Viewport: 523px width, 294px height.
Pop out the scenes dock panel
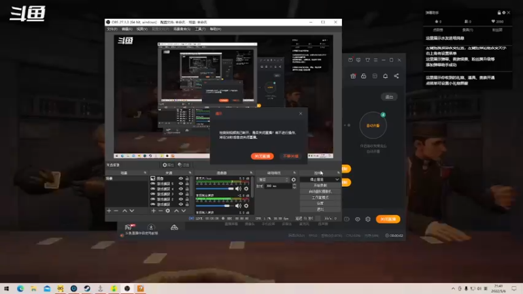coord(144,172)
